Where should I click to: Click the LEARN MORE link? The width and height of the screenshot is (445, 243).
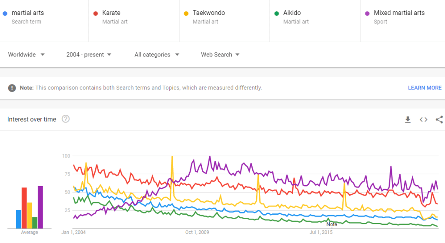(425, 88)
